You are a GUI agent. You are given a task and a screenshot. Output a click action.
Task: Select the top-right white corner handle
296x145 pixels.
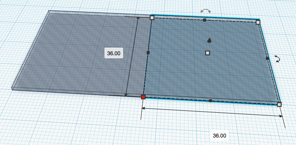tap(258, 23)
